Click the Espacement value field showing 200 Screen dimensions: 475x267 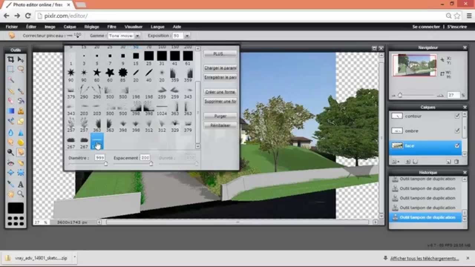[145, 158]
